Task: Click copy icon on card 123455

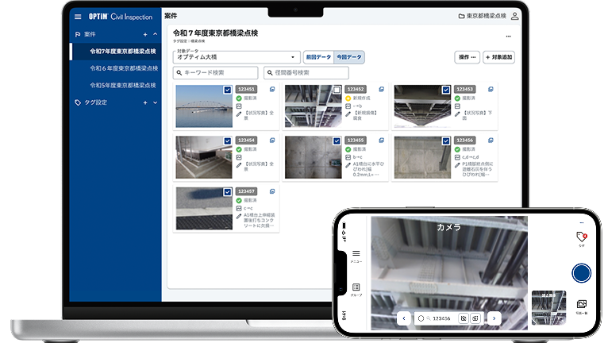Action: coord(381,141)
